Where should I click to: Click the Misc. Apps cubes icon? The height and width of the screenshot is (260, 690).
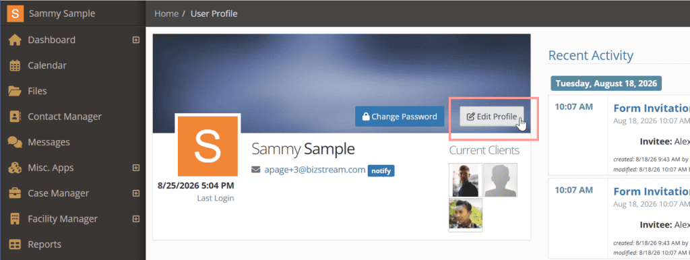[x=15, y=168]
